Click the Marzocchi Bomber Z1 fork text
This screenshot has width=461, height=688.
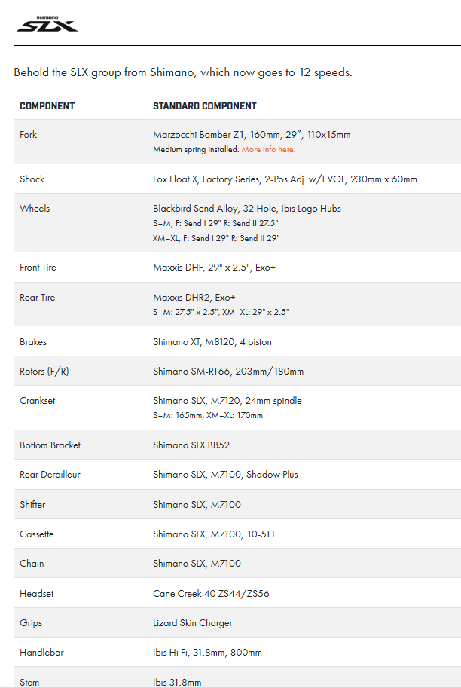coord(251,135)
